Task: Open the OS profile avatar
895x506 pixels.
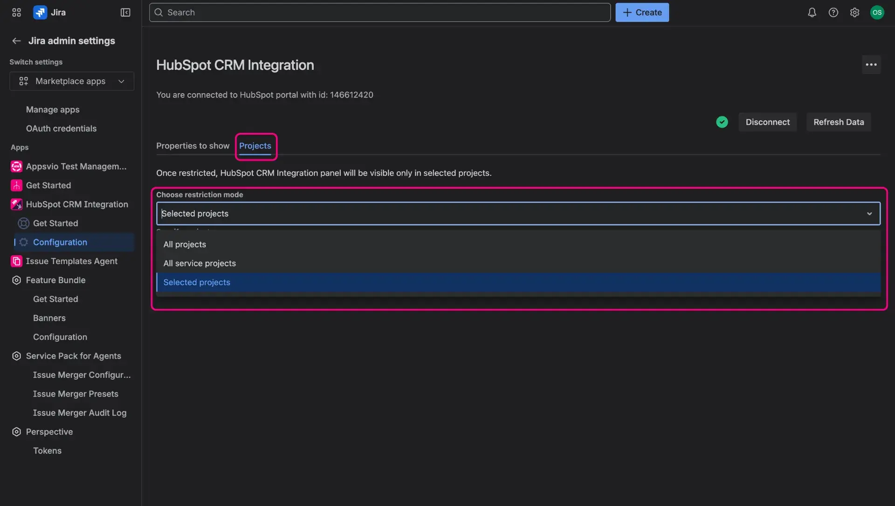Action: [877, 12]
